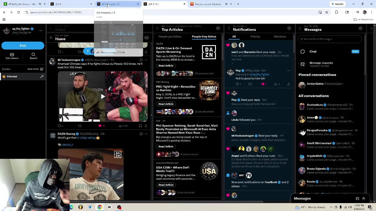Click the Gemini button in Chrome
Image resolution: width=376 pixels, height=211 pixels.
337,4
